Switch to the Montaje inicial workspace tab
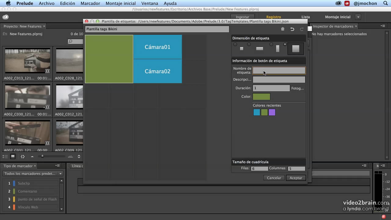Screen dimensions: 391x220 click(x=338, y=17)
